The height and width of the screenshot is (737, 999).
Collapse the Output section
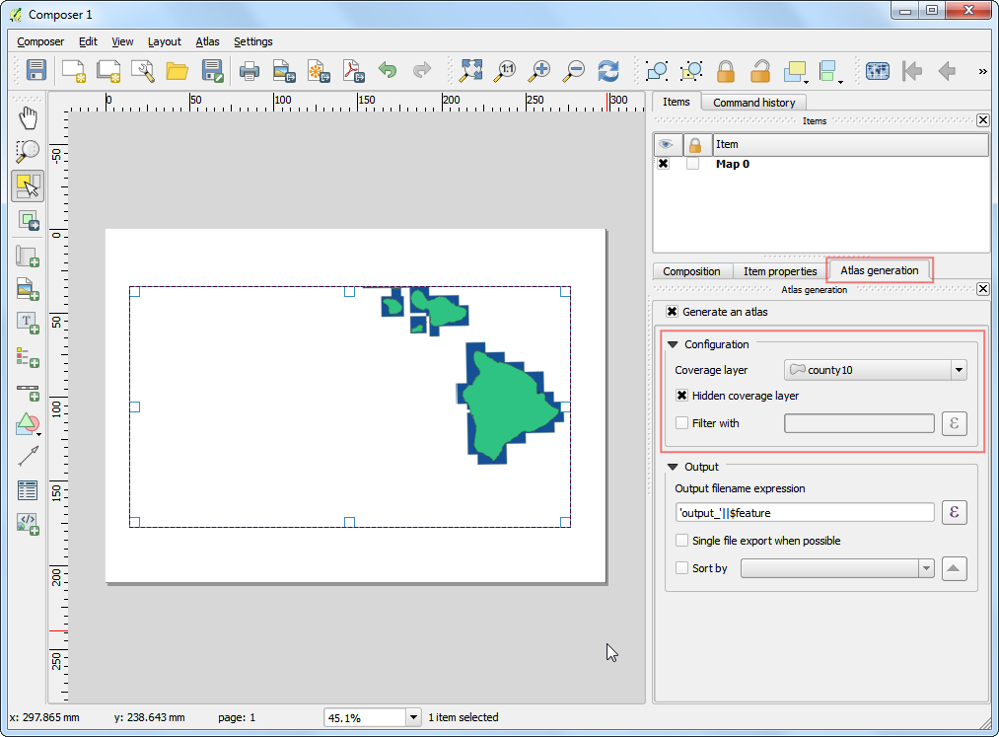(x=673, y=467)
